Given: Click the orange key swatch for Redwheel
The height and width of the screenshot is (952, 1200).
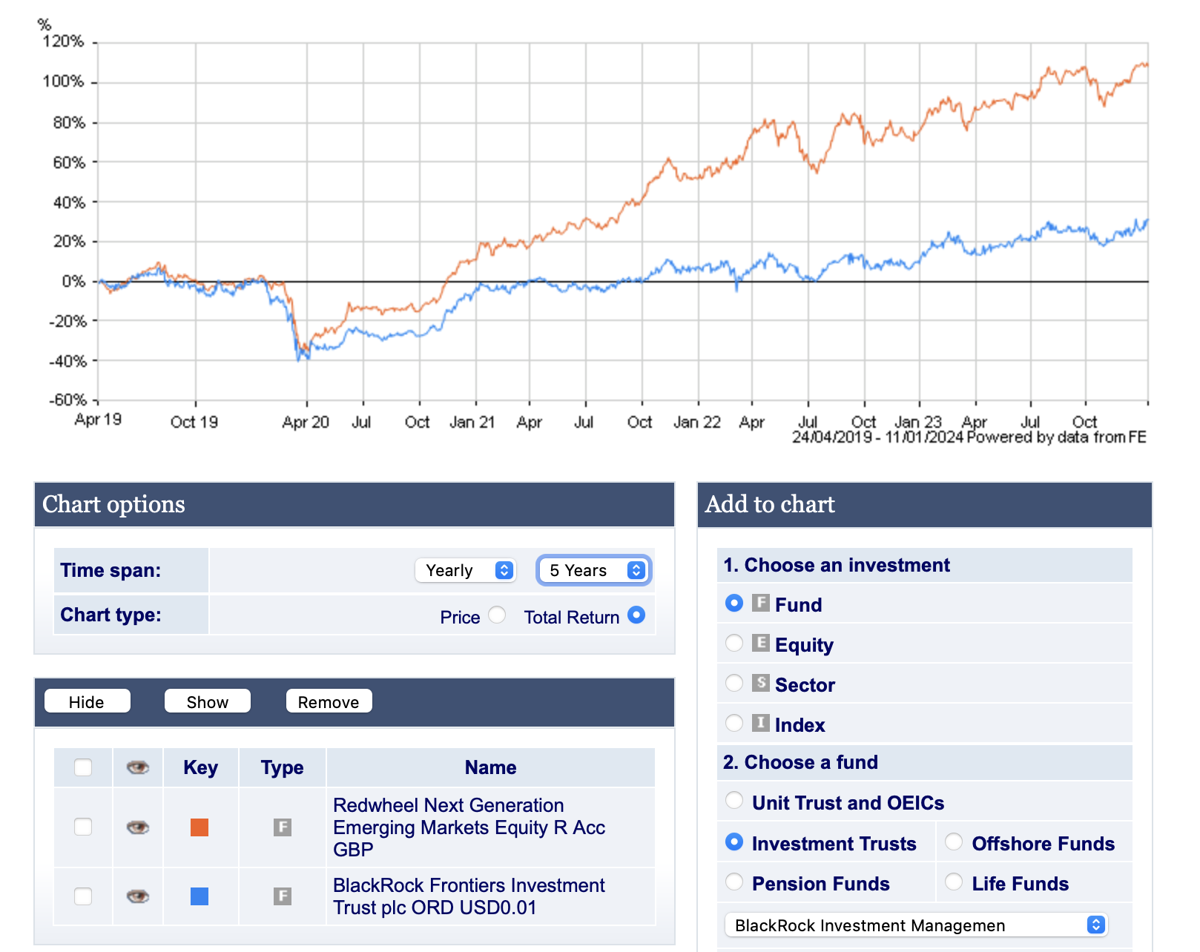Looking at the screenshot, I should pos(200,827).
